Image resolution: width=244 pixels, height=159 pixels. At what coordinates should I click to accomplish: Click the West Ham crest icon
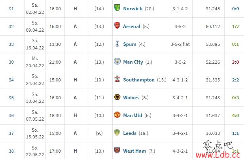click(x=117, y=150)
